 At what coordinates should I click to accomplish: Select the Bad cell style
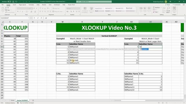[99, 11]
